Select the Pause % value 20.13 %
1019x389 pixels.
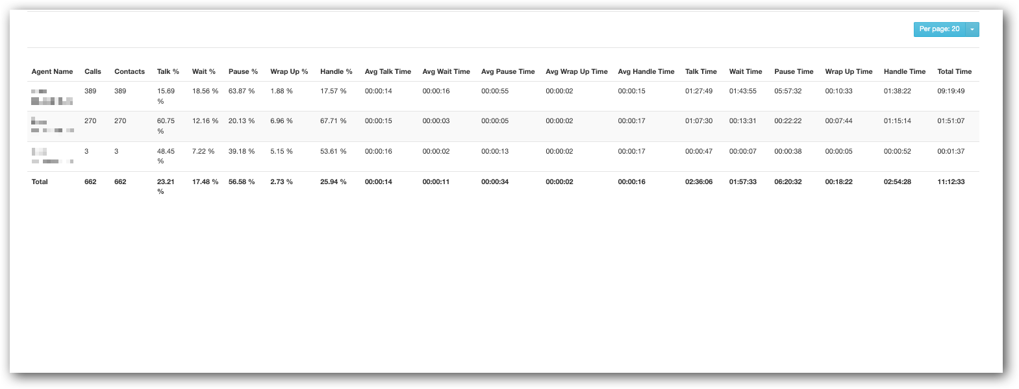click(x=242, y=121)
